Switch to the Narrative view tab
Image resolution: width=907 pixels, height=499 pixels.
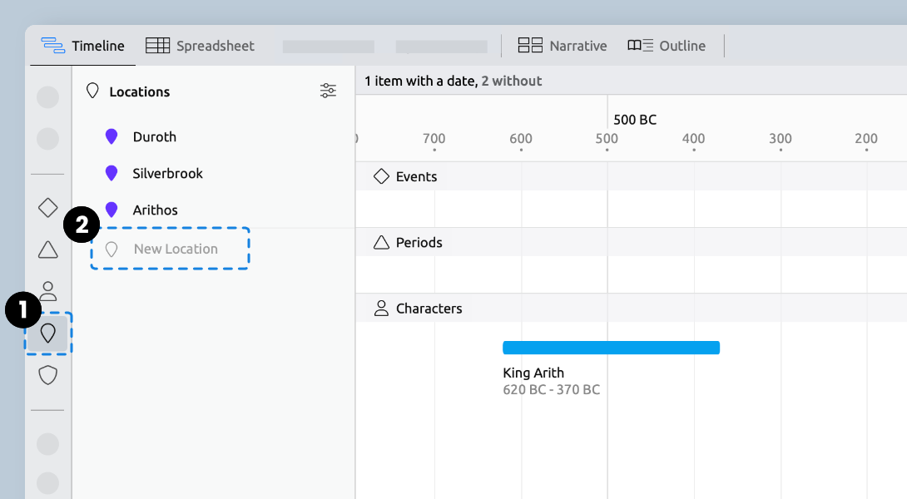tap(563, 46)
